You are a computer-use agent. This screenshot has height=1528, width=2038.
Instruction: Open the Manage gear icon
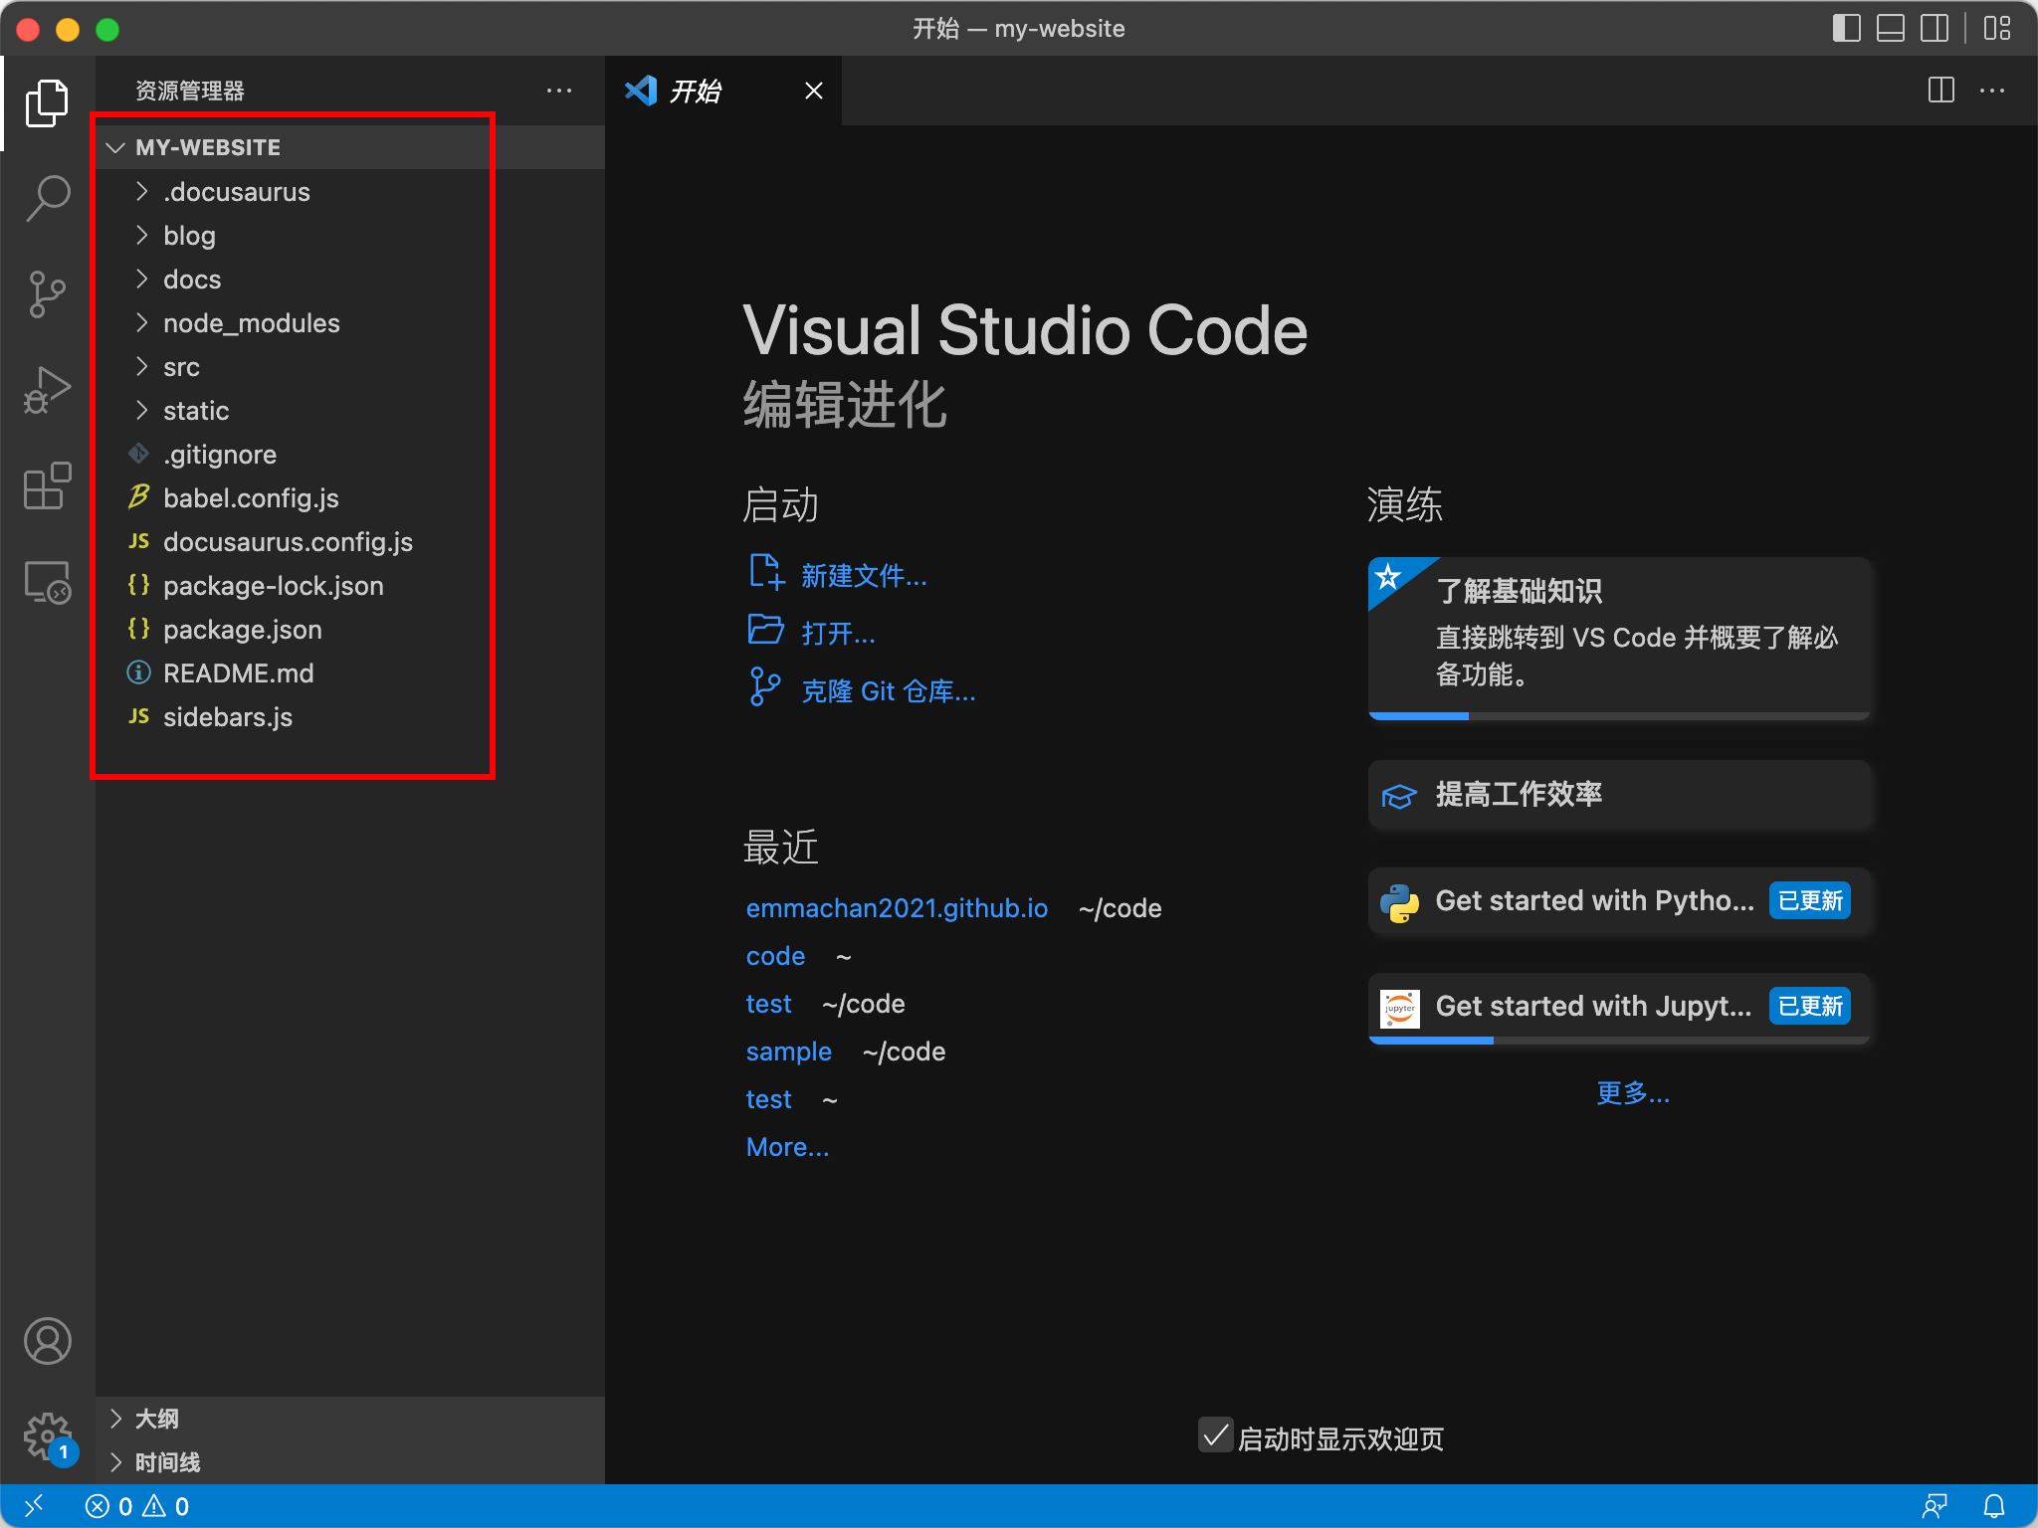pyautogui.click(x=47, y=1436)
